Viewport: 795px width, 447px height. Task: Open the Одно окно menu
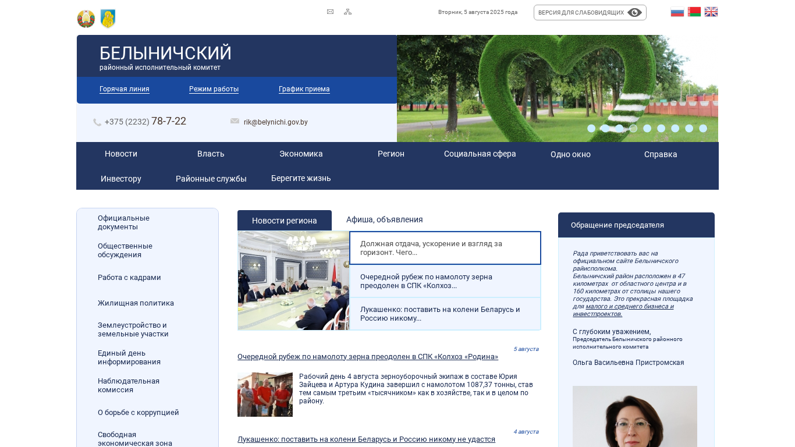[570, 154]
